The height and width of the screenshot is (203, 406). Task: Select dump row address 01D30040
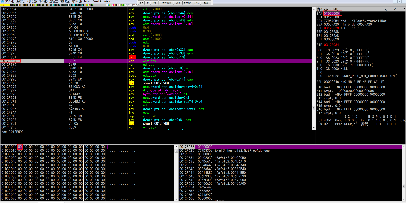click(8, 161)
